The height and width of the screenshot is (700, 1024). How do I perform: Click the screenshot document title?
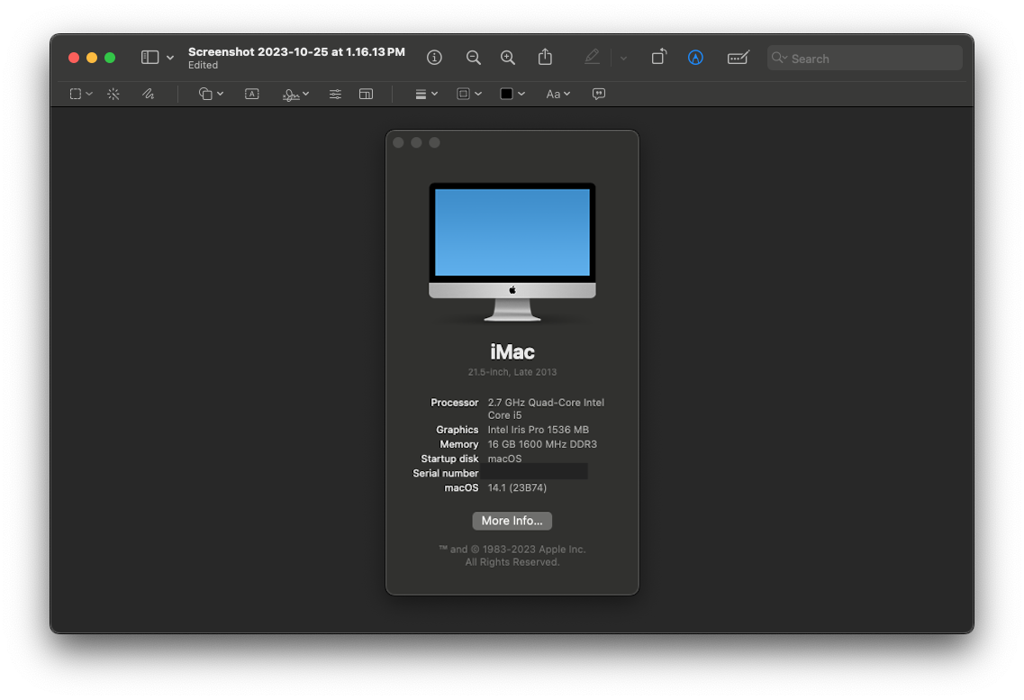coord(296,52)
